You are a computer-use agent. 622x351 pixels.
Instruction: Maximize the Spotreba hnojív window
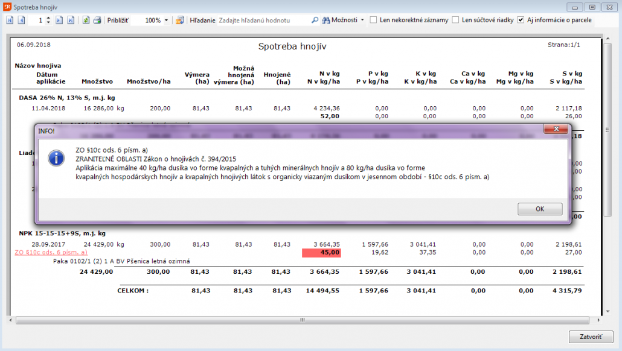[592, 7]
